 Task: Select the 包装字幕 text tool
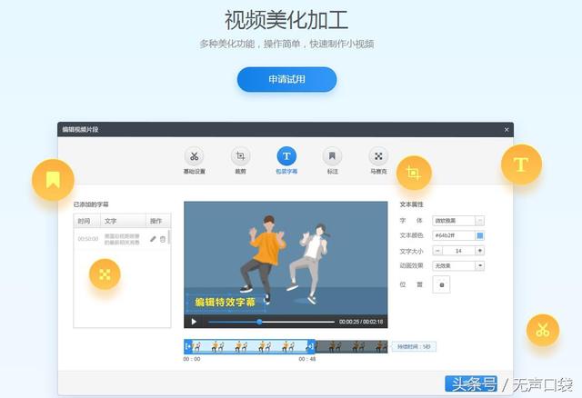point(286,156)
